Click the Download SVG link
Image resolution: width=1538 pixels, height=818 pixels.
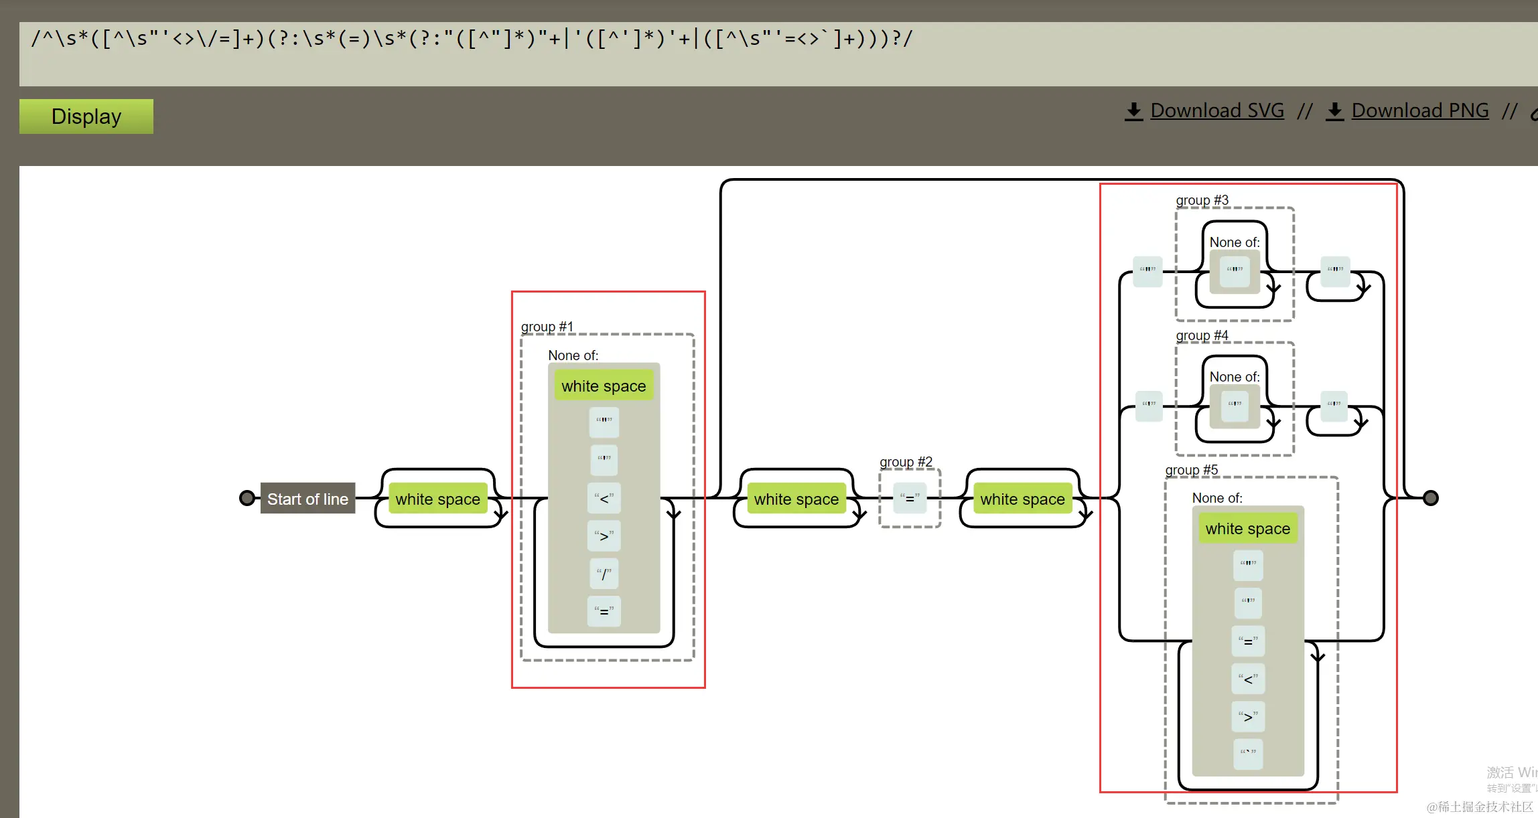point(1216,110)
